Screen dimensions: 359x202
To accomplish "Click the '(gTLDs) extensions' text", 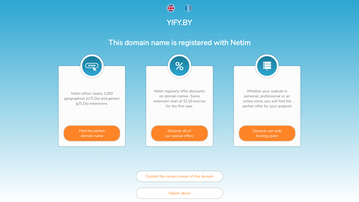I will (x=92, y=104).
